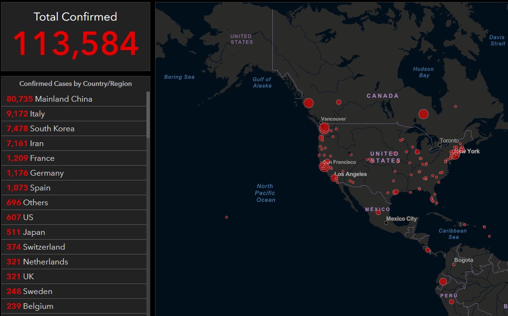The image size is (508, 316).
Task: Select the isolated marker in the North Pacific Ocean
Action: click(226, 217)
